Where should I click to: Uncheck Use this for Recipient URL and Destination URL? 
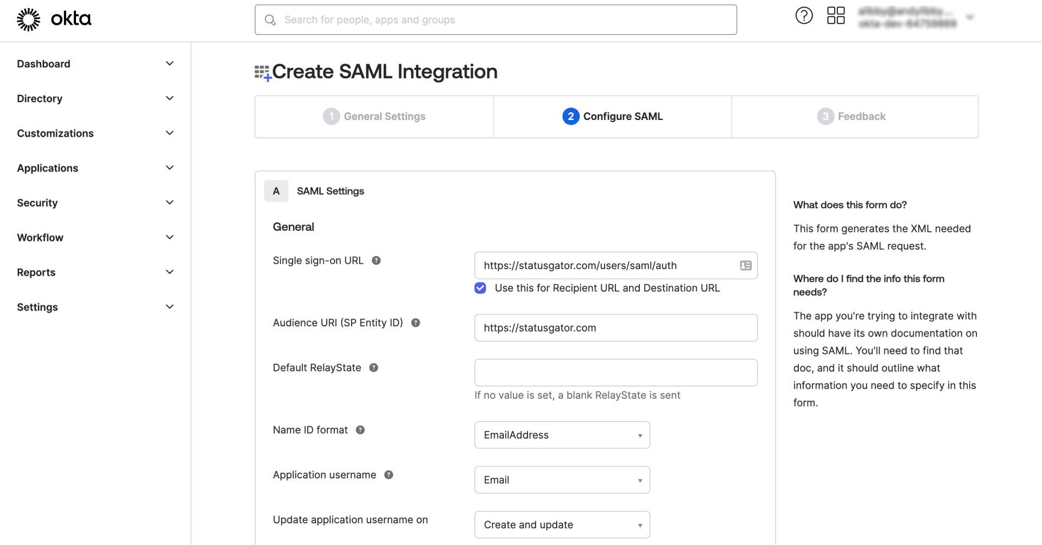(x=480, y=288)
